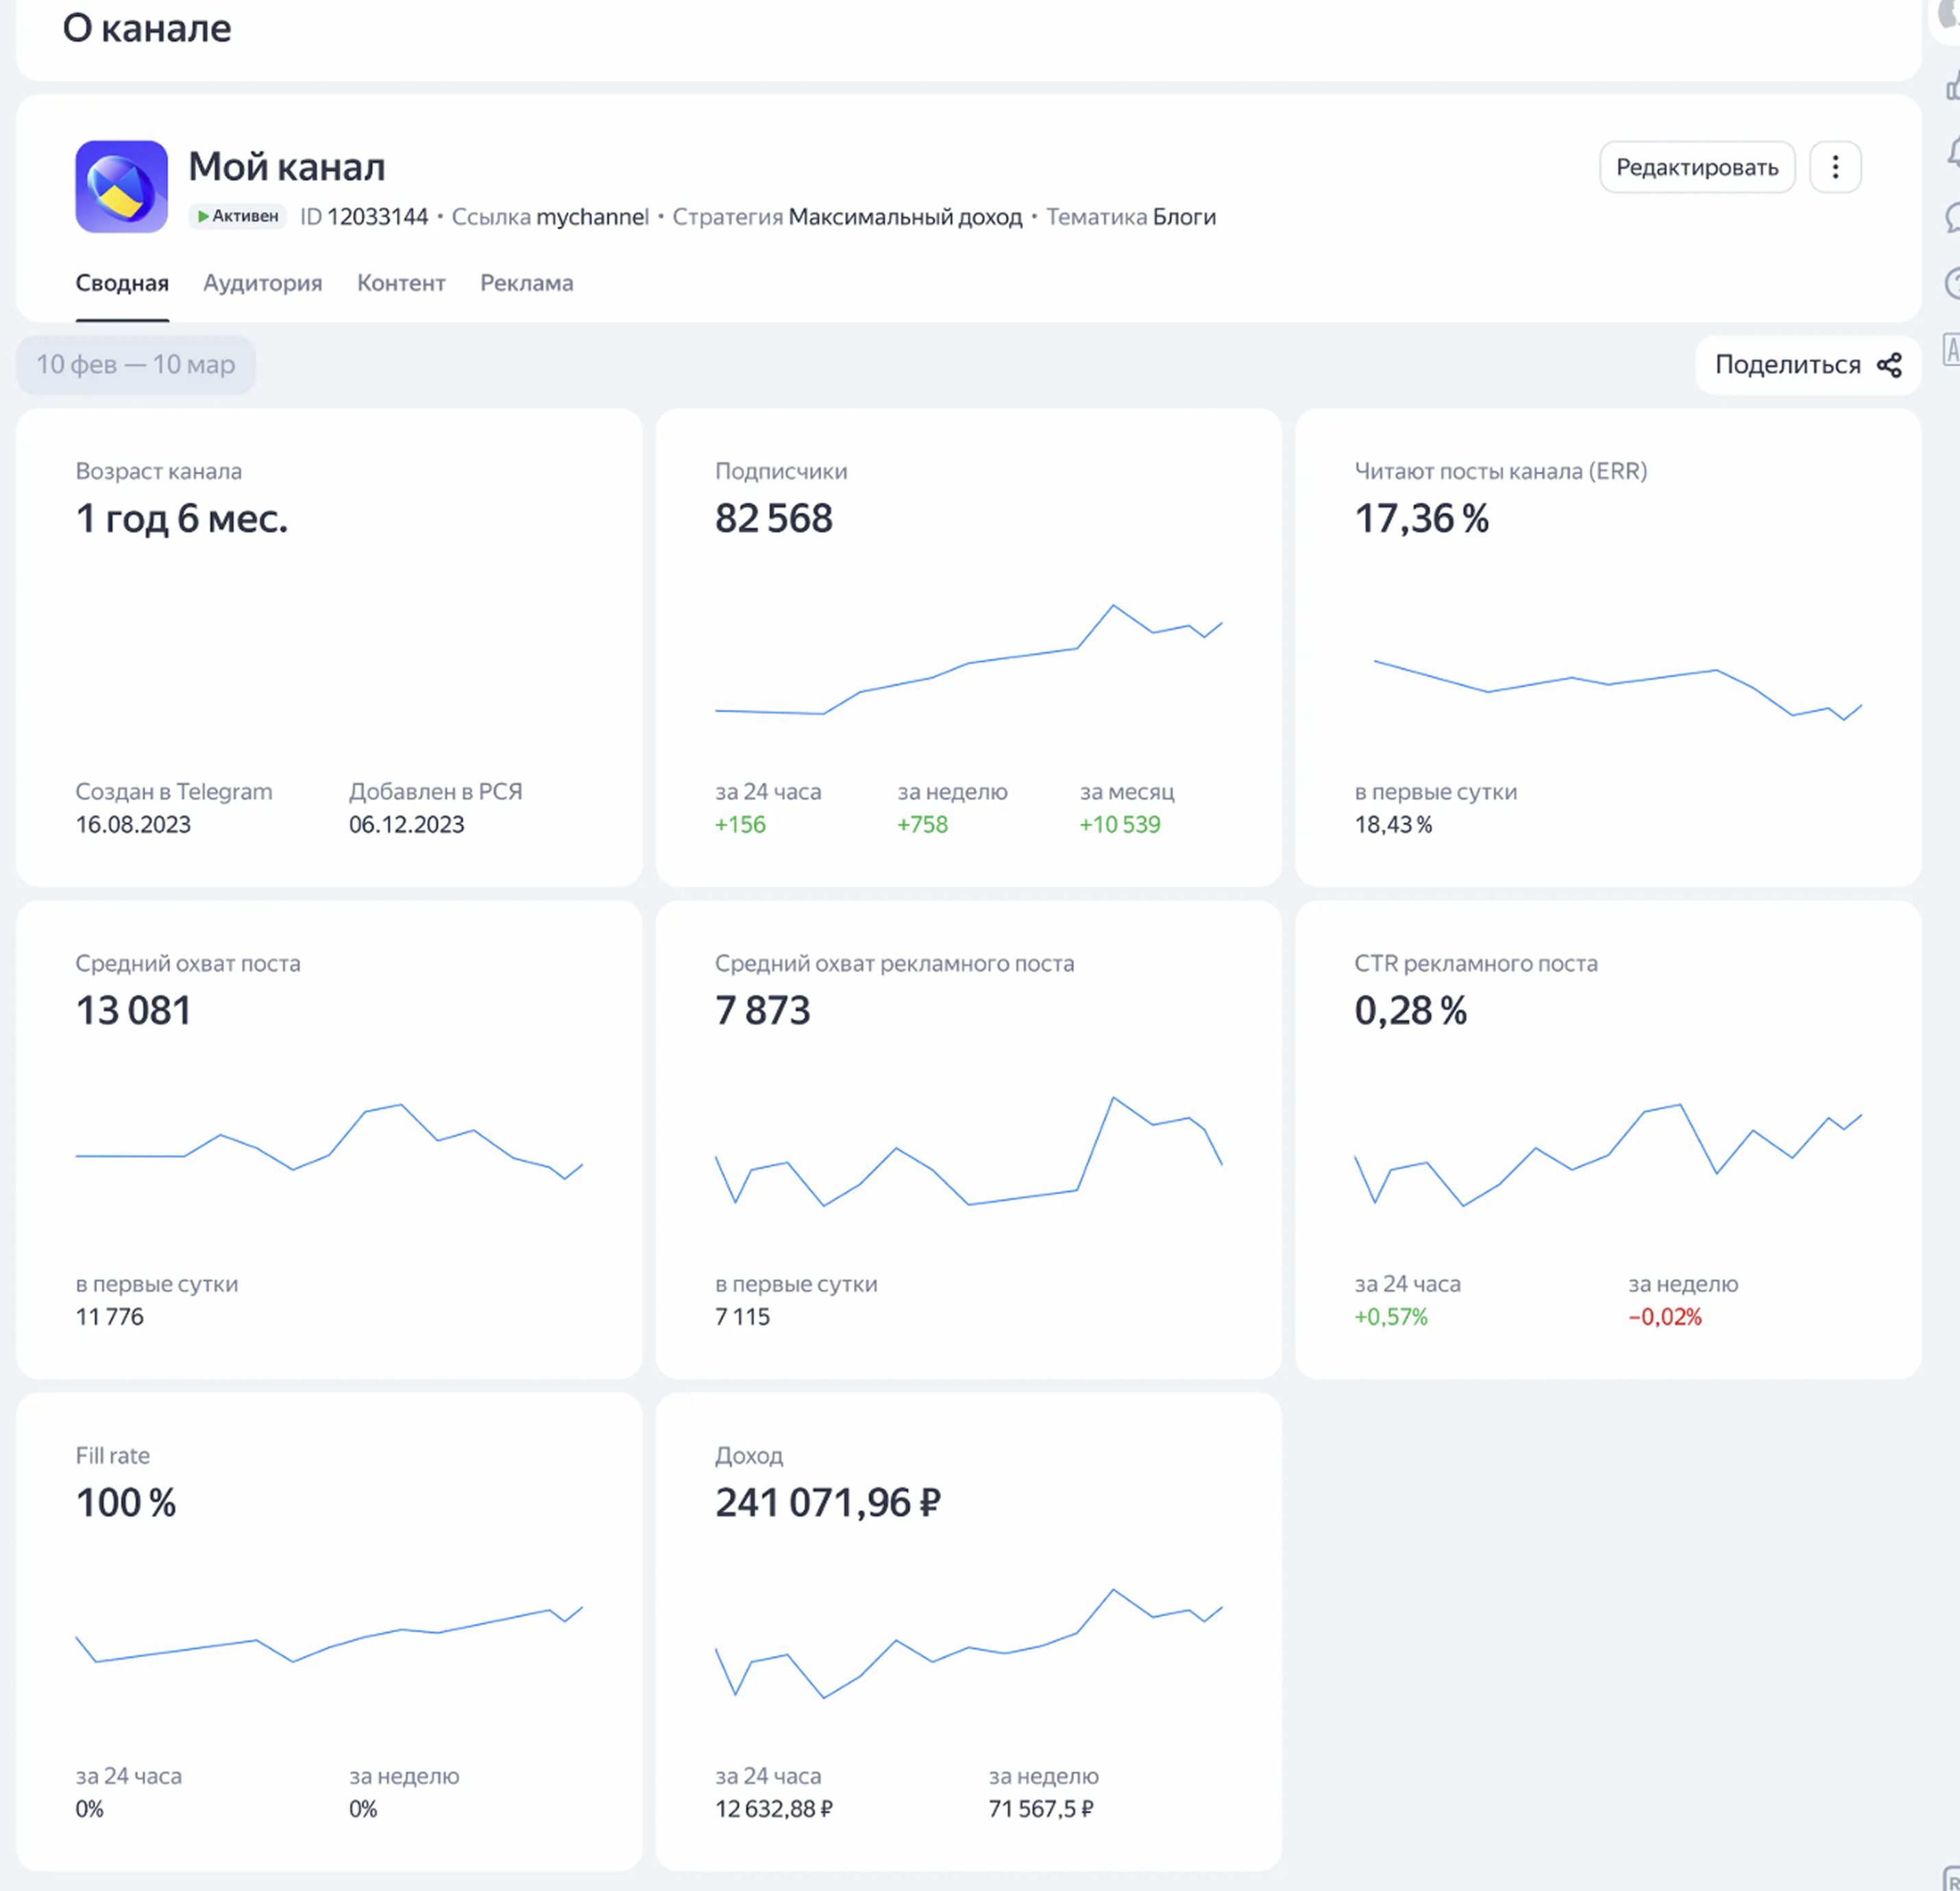This screenshot has height=1891, width=1960.
Task: Click the mychannel link text
Action: (x=592, y=217)
